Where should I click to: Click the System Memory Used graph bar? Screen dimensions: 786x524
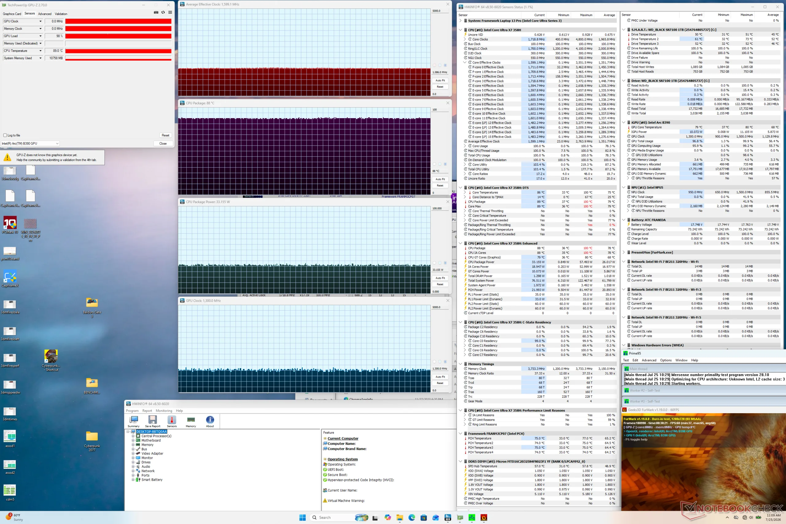point(118,58)
